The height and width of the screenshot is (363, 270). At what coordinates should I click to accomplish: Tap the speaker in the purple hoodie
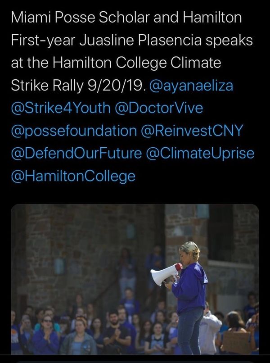click(x=189, y=298)
